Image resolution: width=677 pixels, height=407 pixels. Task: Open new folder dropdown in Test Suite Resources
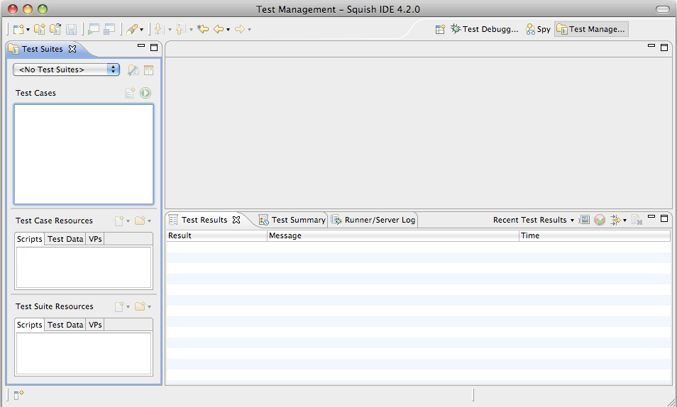click(150, 307)
